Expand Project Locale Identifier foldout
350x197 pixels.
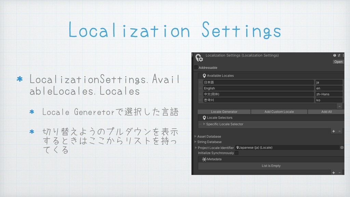(196, 148)
